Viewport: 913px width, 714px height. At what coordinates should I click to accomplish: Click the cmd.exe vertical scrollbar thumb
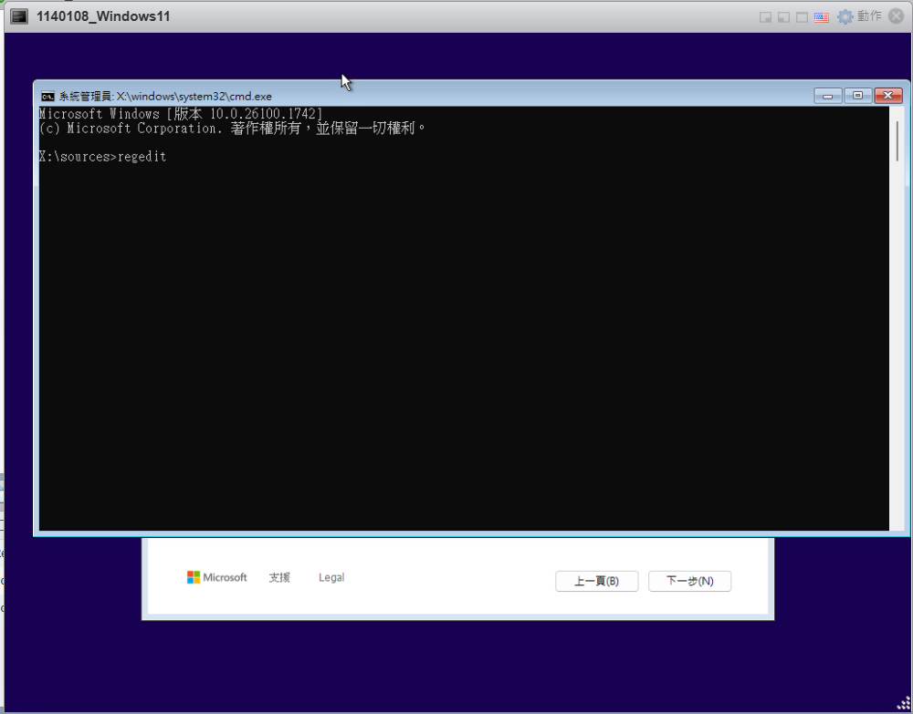pyautogui.click(x=897, y=140)
